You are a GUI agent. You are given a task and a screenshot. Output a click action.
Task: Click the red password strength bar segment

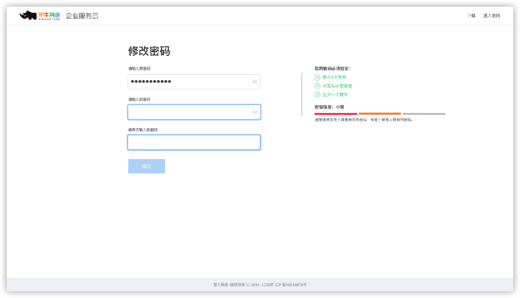pos(335,113)
